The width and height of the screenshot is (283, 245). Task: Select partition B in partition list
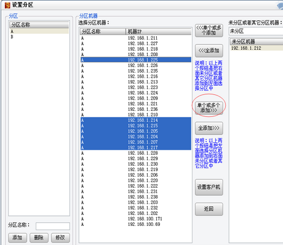point(39,37)
